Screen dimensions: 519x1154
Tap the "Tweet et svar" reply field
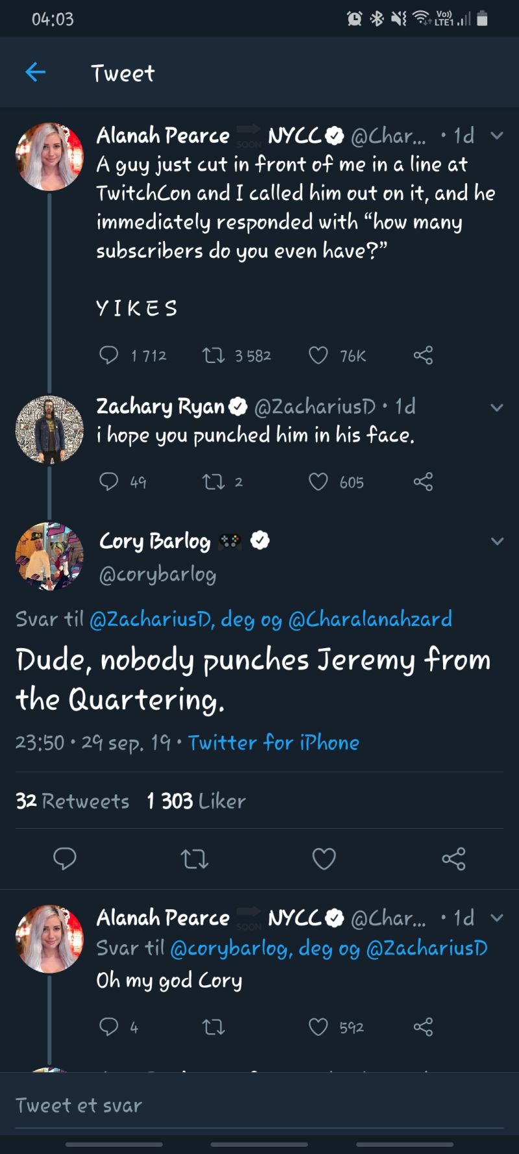[x=259, y=1105]
